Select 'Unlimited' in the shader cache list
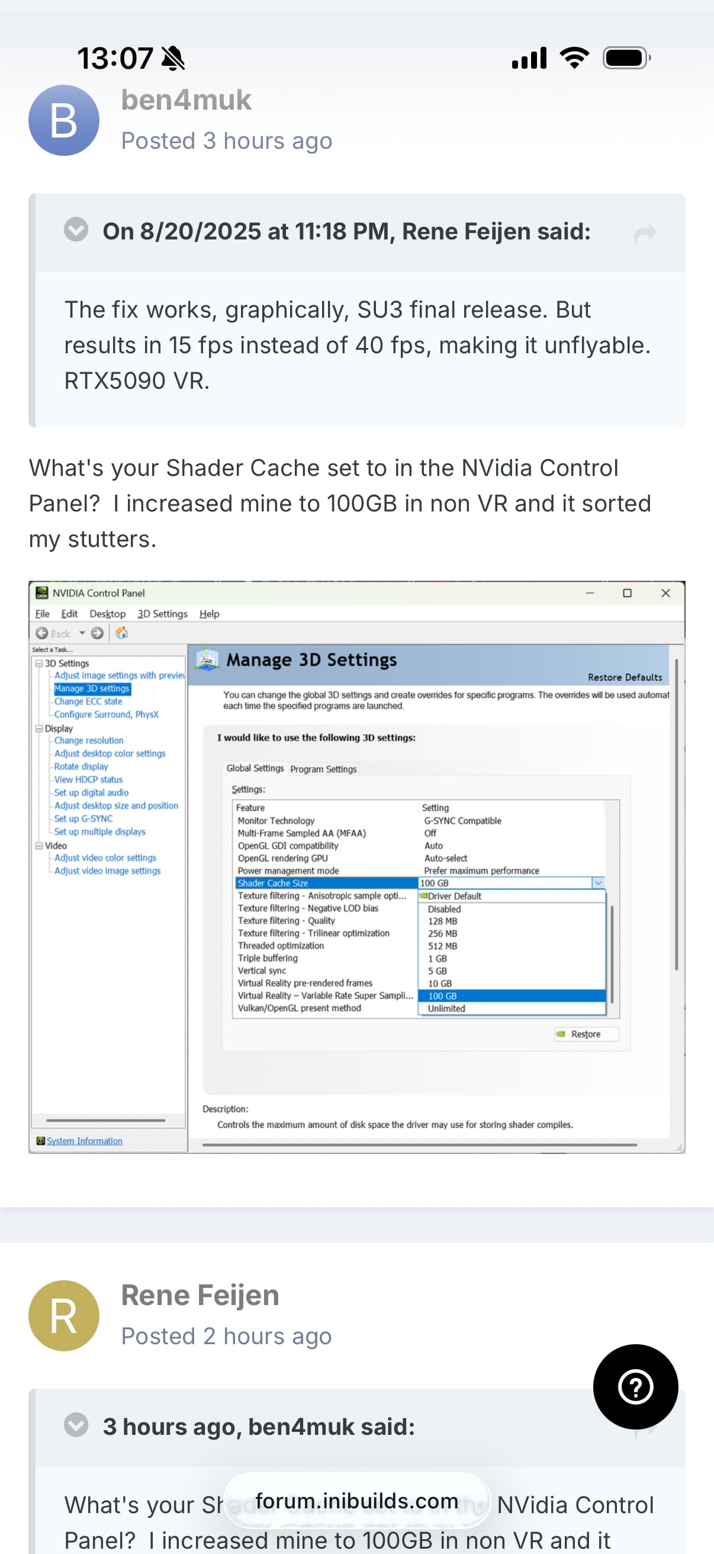The image size is (714, 1554). [x=512, y=1008]
